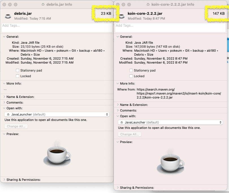Click koin-core-2.2.2.jar file name in header
The image size is (229, 193).
tap(145, 13)
